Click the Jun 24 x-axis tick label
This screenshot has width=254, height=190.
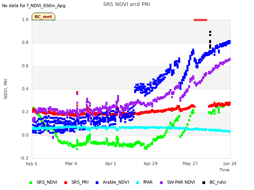[230, 163]
